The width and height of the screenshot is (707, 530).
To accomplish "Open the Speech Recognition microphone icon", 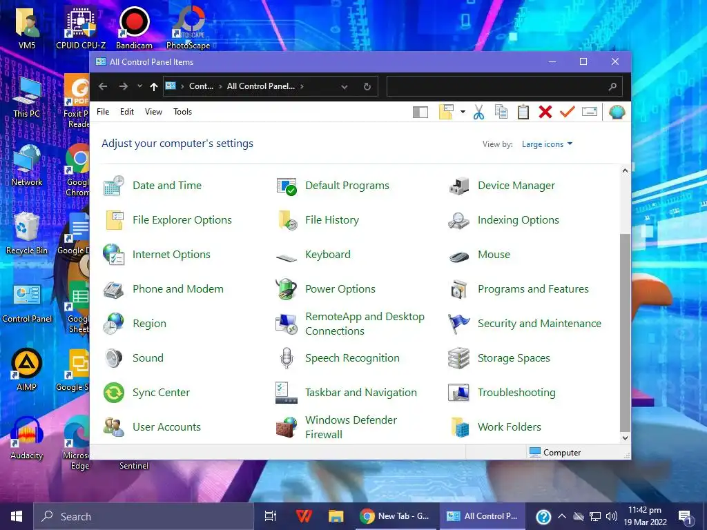I will click(x=287, y=358).
